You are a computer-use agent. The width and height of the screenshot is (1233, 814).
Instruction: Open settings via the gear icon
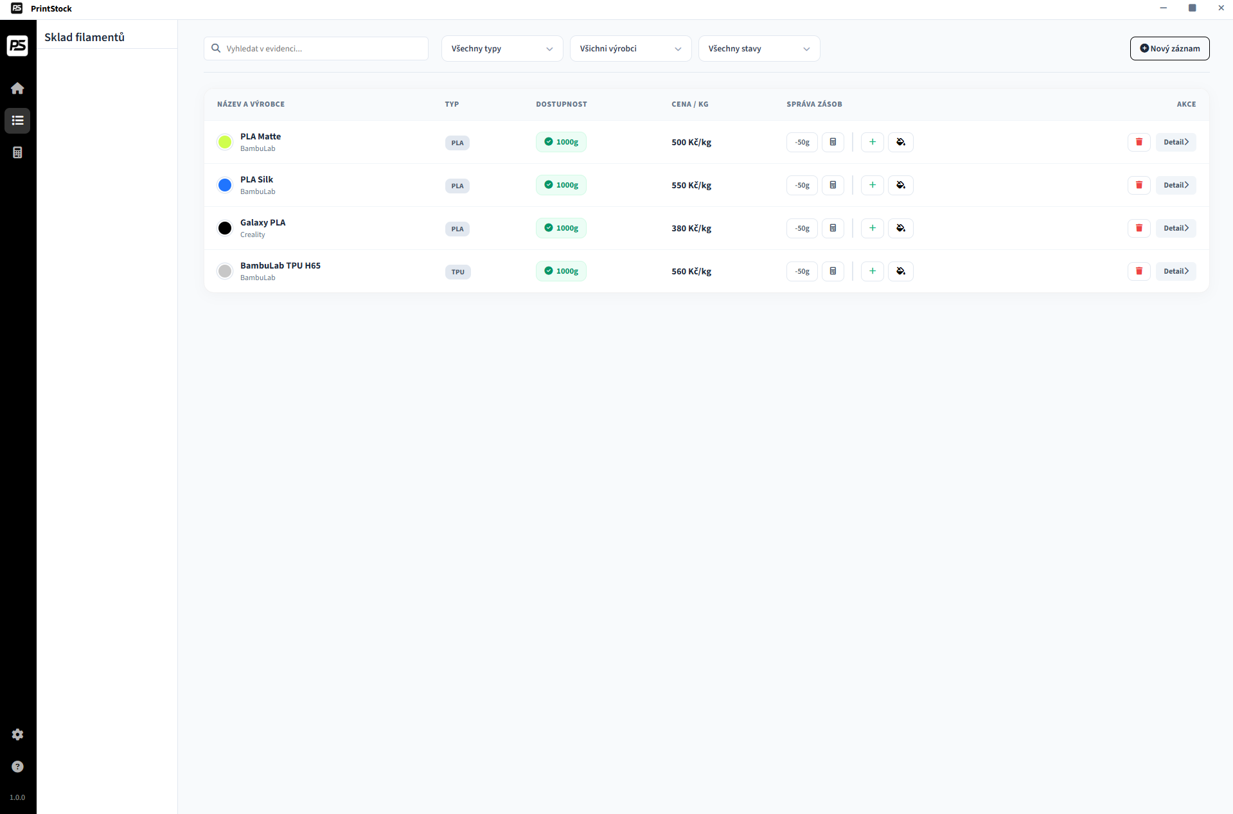click(17, 734)
